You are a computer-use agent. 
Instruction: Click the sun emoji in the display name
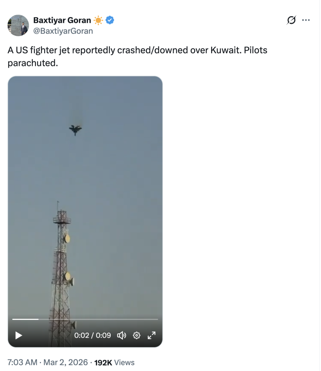(x=97, y=20)
